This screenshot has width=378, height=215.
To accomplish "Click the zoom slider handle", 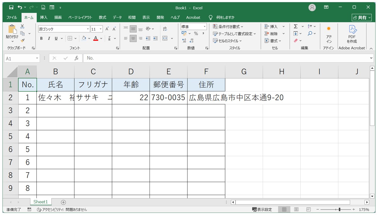I will click(x=339, y=210).
